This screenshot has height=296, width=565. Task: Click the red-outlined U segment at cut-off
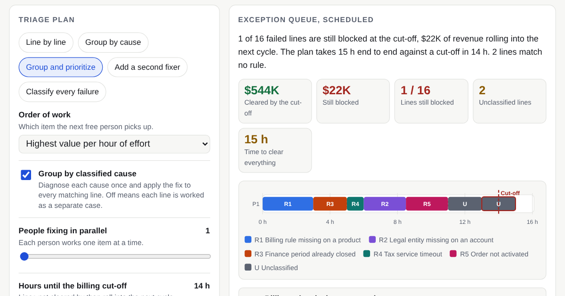[499, 204]
